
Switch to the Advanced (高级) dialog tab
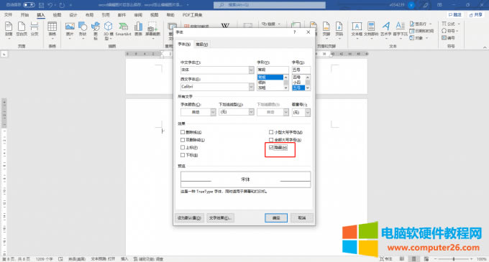point(202,45)
